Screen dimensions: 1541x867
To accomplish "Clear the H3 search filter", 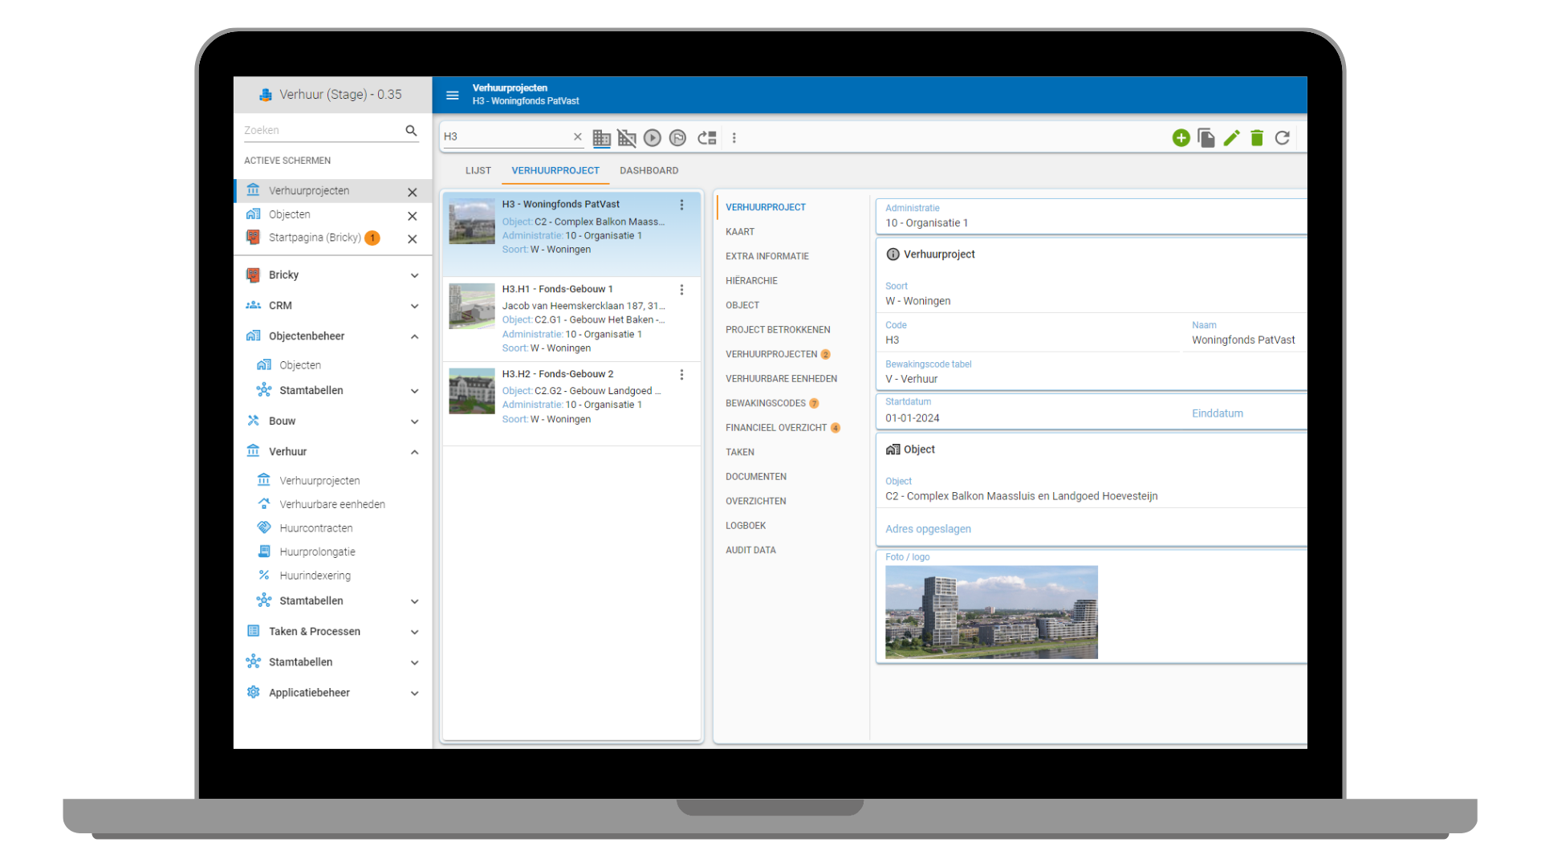I will coord(577,136).
